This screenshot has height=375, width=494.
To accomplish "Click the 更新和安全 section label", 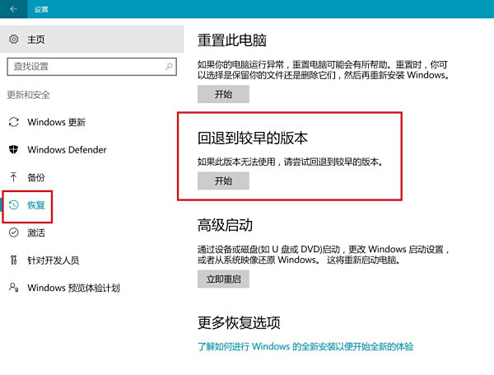I will [28, 95].
